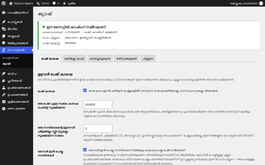The image size is (265, 165).
Task: Click the Redis പിന്തുണ status label
Action: [51, 38]
